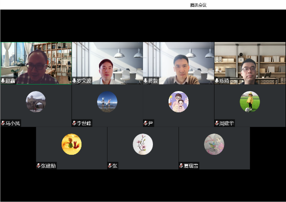Click 张建勋's muted microphone icon
This screenshot has height=202, width=286.
tap(39, 166)
